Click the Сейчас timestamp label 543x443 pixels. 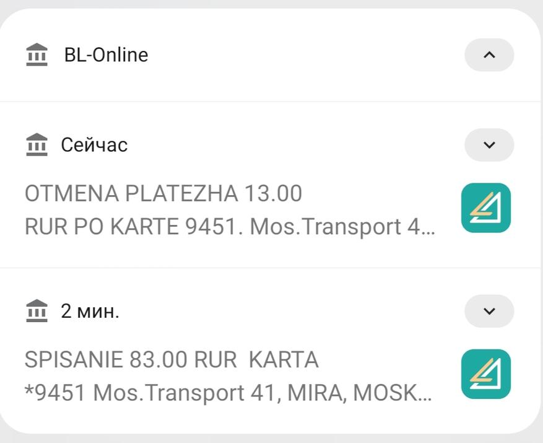point(94,145)
